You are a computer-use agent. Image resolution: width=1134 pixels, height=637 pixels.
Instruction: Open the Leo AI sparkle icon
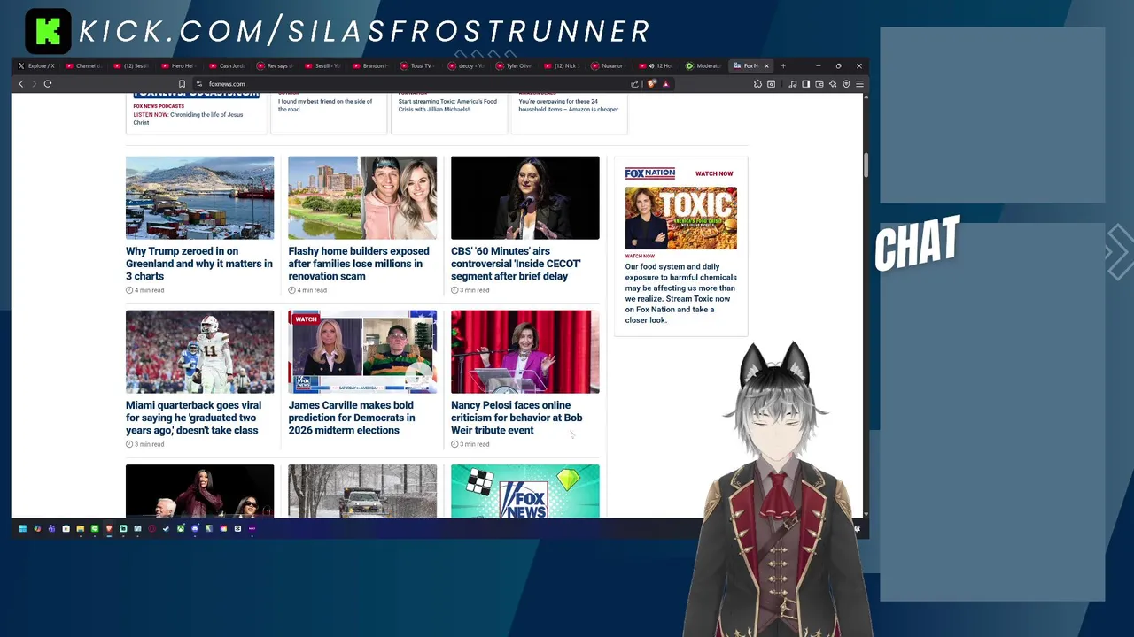pos(833,84)
